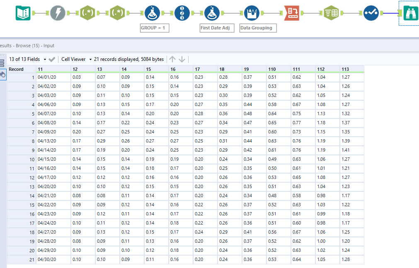Toggle the field selection checkmark
Image resolution: width=419 pixels, height=268 pixels.
tap(51, 59)
